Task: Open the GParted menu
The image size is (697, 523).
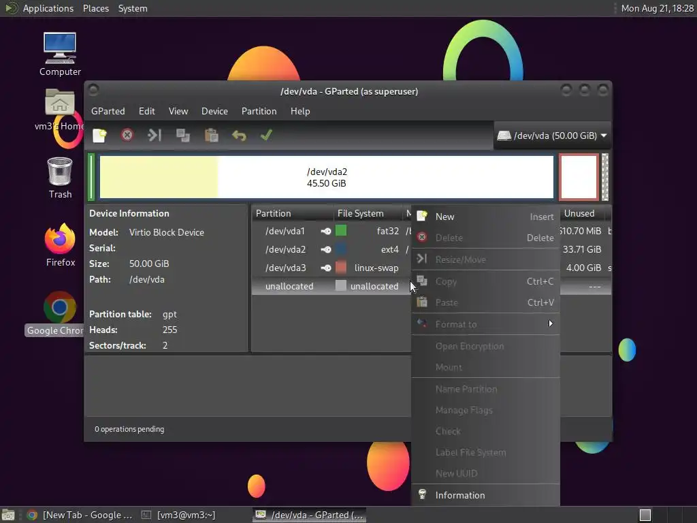Action: (x=108, y=111)
